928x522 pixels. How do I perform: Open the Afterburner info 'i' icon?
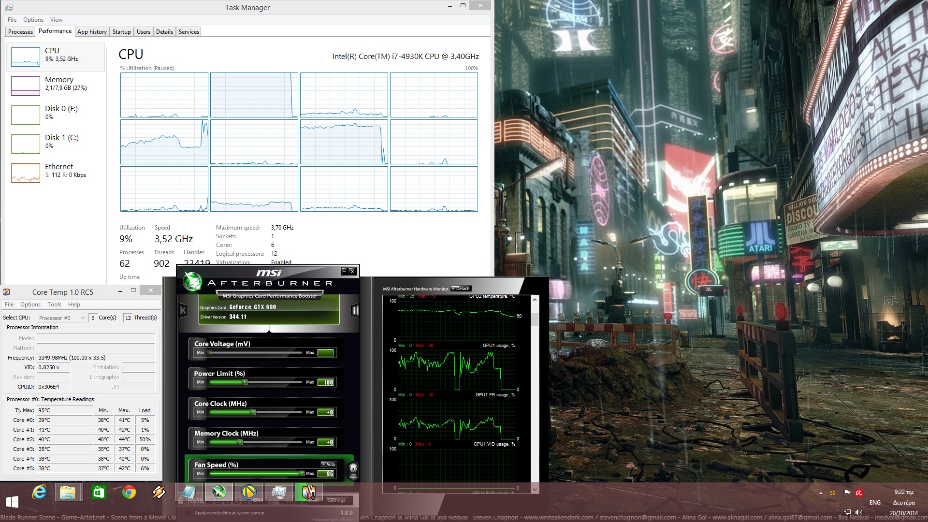click(355, 311)
